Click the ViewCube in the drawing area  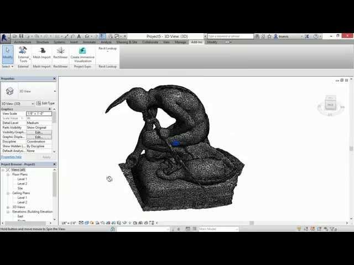[330, 104]
